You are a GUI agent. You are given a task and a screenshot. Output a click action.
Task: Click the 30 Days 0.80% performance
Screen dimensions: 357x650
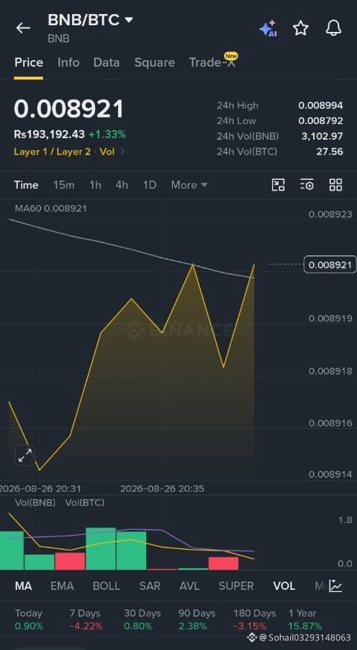142,620
